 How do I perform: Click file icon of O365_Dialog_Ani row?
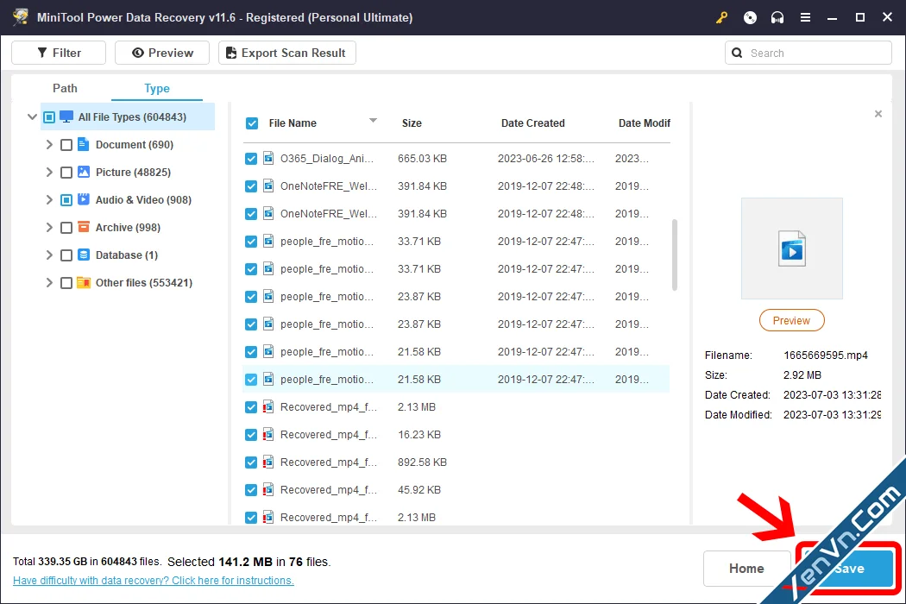point(268,159)
